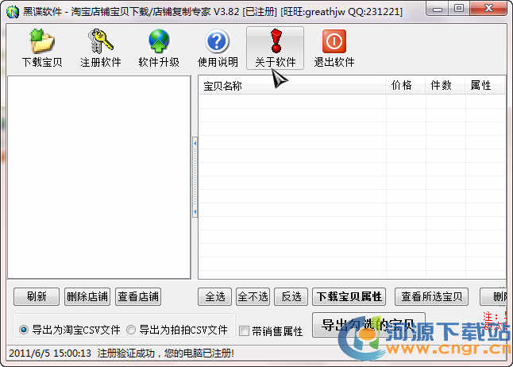Invert selection with 反选 button
This screenshot has height=367, width=513.
(x=291, y=296)
